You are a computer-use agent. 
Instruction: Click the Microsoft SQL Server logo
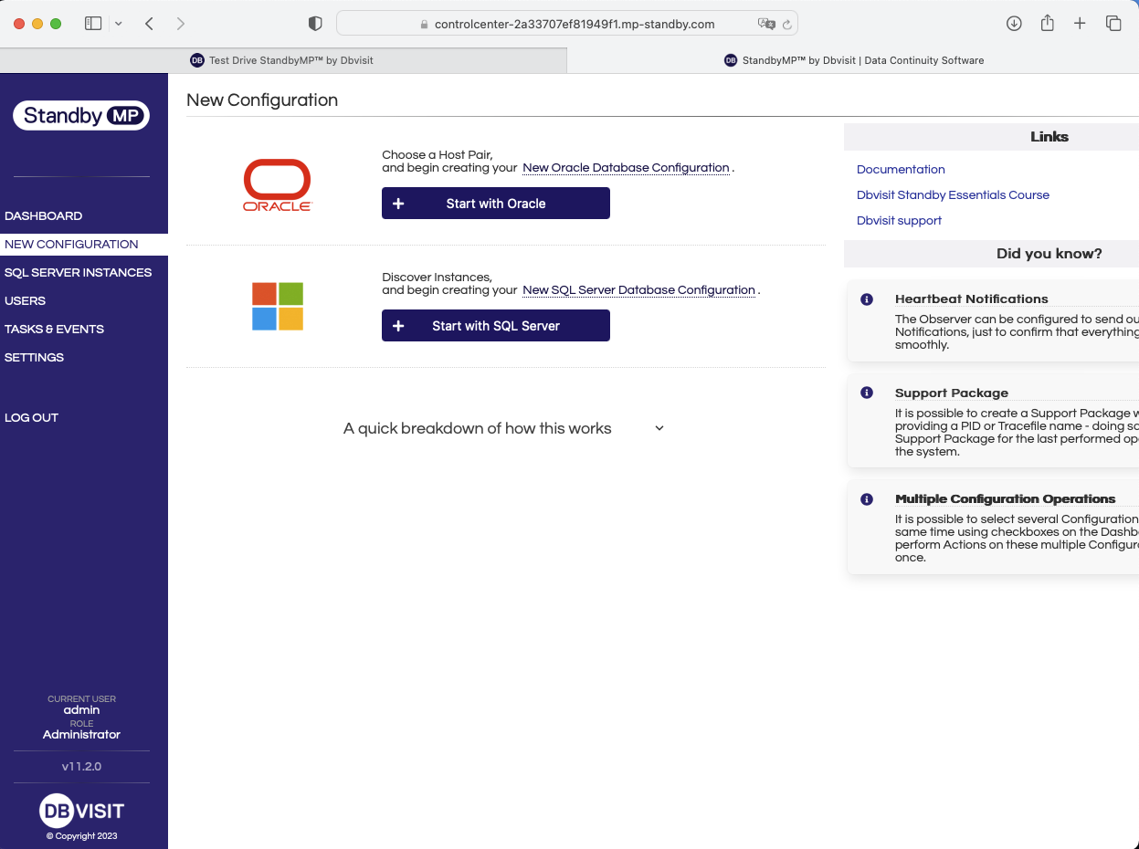tap(277, 306)
